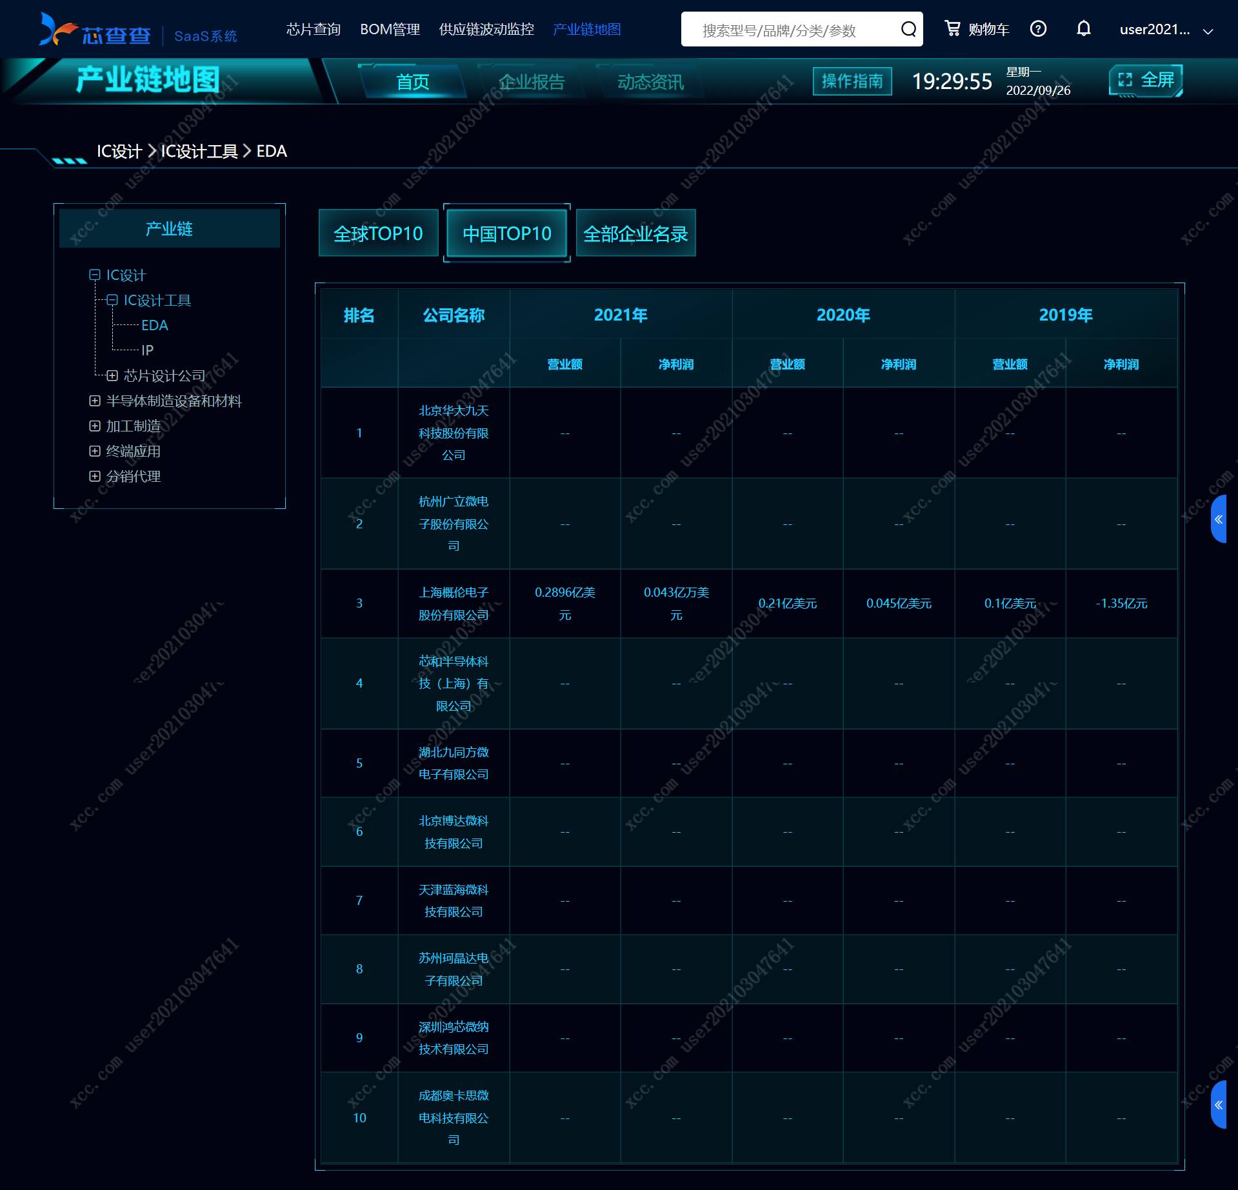Image resolution: width=1238 pixels, height=1190 pixels.
Task: Expand the 芯片设计公司 tree node
Action: 112,375
